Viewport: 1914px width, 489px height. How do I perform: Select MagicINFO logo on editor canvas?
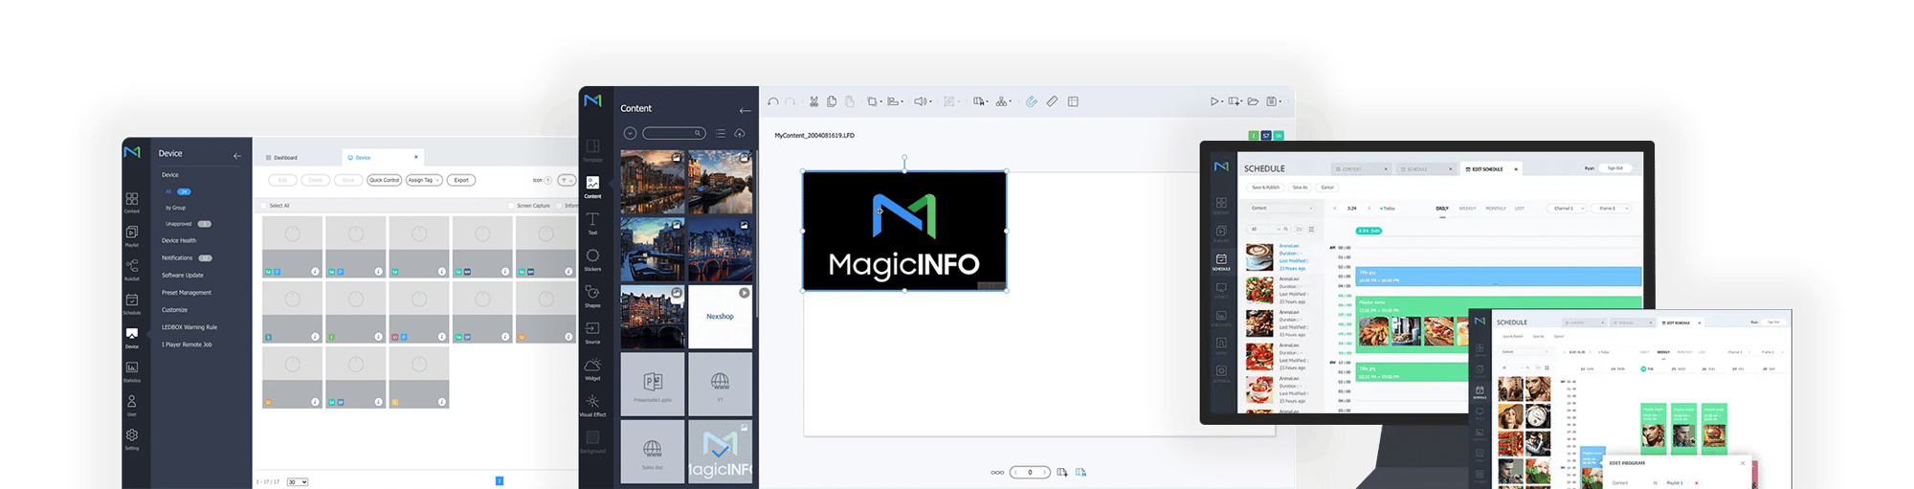coord(904,231)
